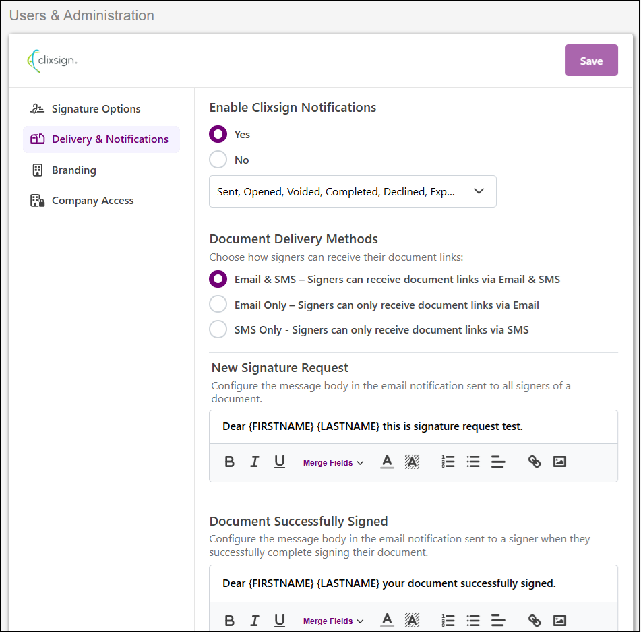Toggle Underline in Document Successfully Signed editor
This screenshot has width=641, height=632.
(x=279, y=621)
